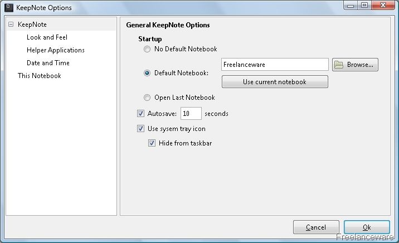Select This Notebook options
The width and height of the screenshot is (399, 243).
click(x=40, y=76)
